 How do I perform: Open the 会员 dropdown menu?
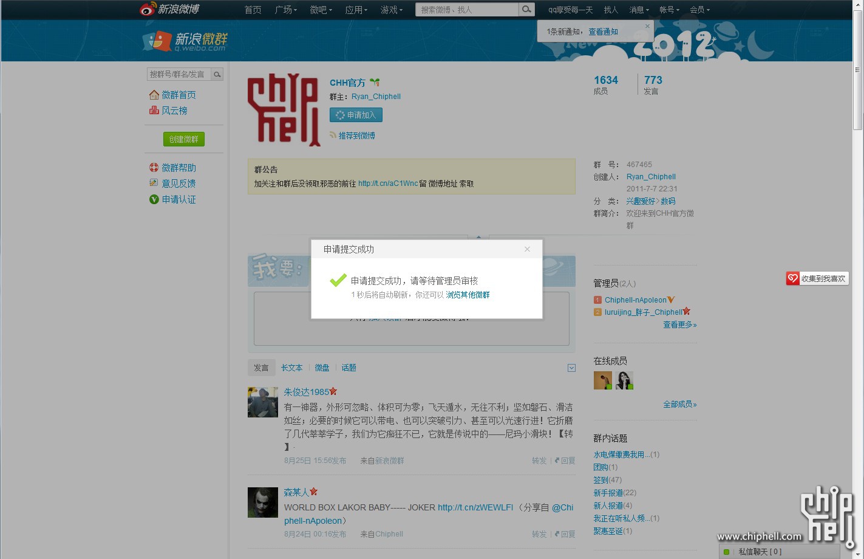699,10
